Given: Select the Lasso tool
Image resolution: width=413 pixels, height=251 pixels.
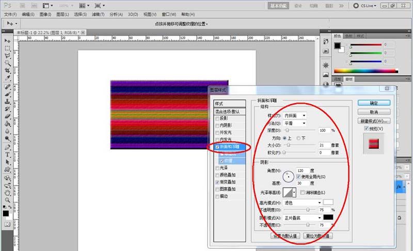Looking at the screenshot, I should (x=7, y=56).
